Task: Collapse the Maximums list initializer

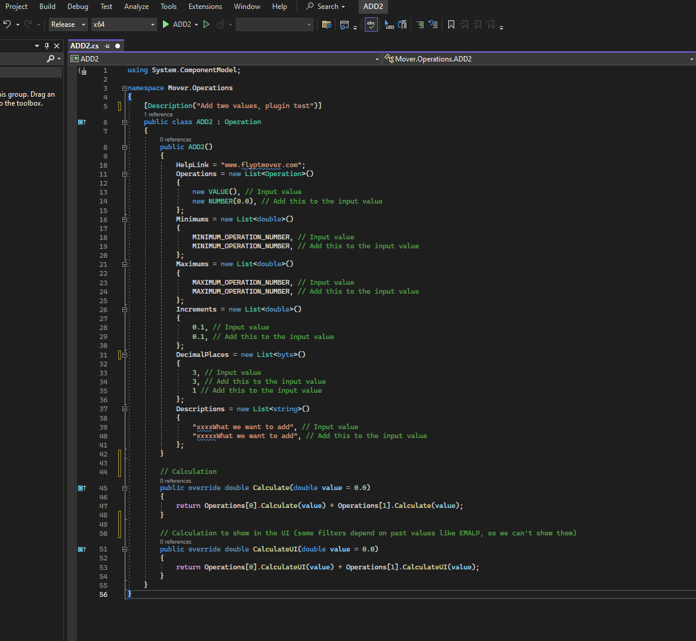Action: [x=125, y=264]
